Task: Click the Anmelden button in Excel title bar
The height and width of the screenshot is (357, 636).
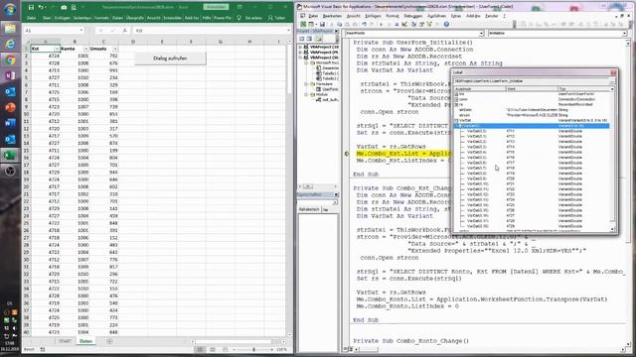Action: [217, 7]
